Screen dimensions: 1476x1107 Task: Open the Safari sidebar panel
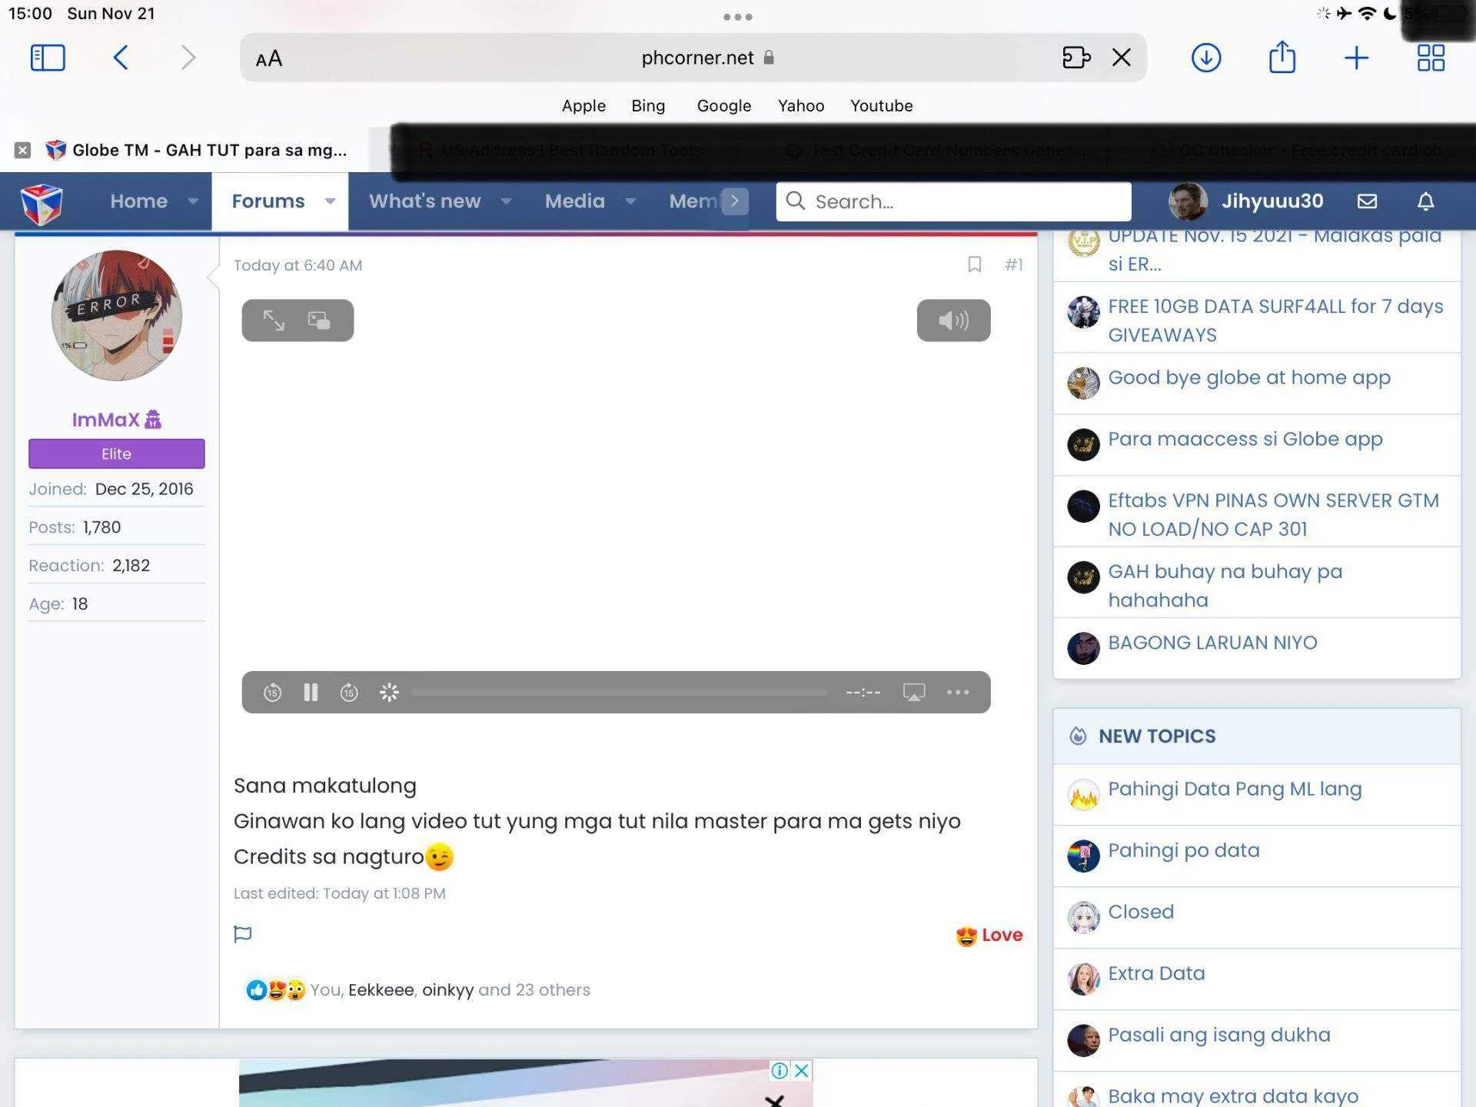[48, 58]
